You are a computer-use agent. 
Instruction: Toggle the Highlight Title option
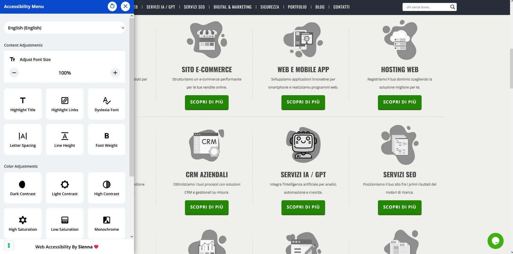[x=23, y=104]
